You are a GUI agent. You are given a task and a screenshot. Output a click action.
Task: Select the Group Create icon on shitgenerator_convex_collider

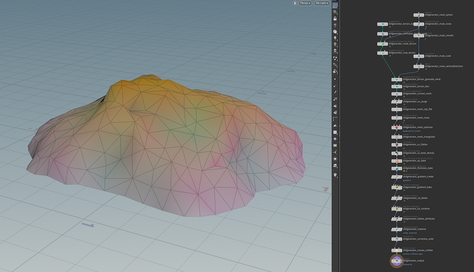click(397, 250)
